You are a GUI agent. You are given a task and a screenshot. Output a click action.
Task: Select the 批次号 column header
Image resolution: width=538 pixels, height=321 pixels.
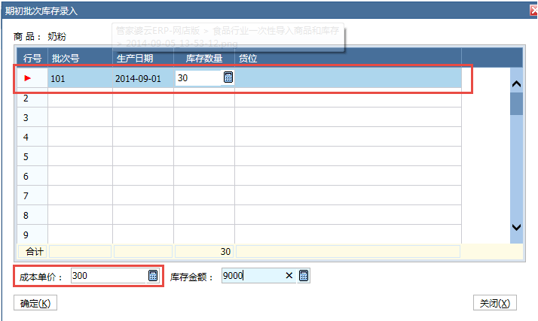click(x=80, y=59)
